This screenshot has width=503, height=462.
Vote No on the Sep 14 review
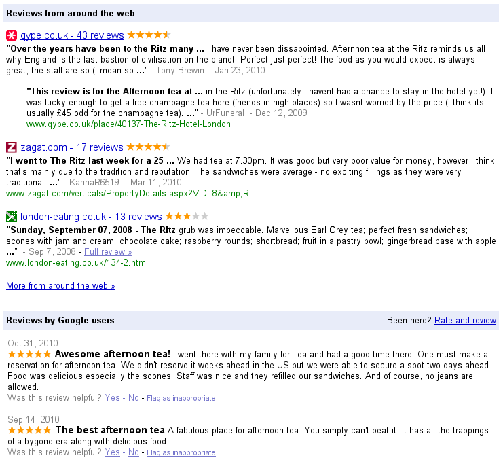[x=134, y=452]
